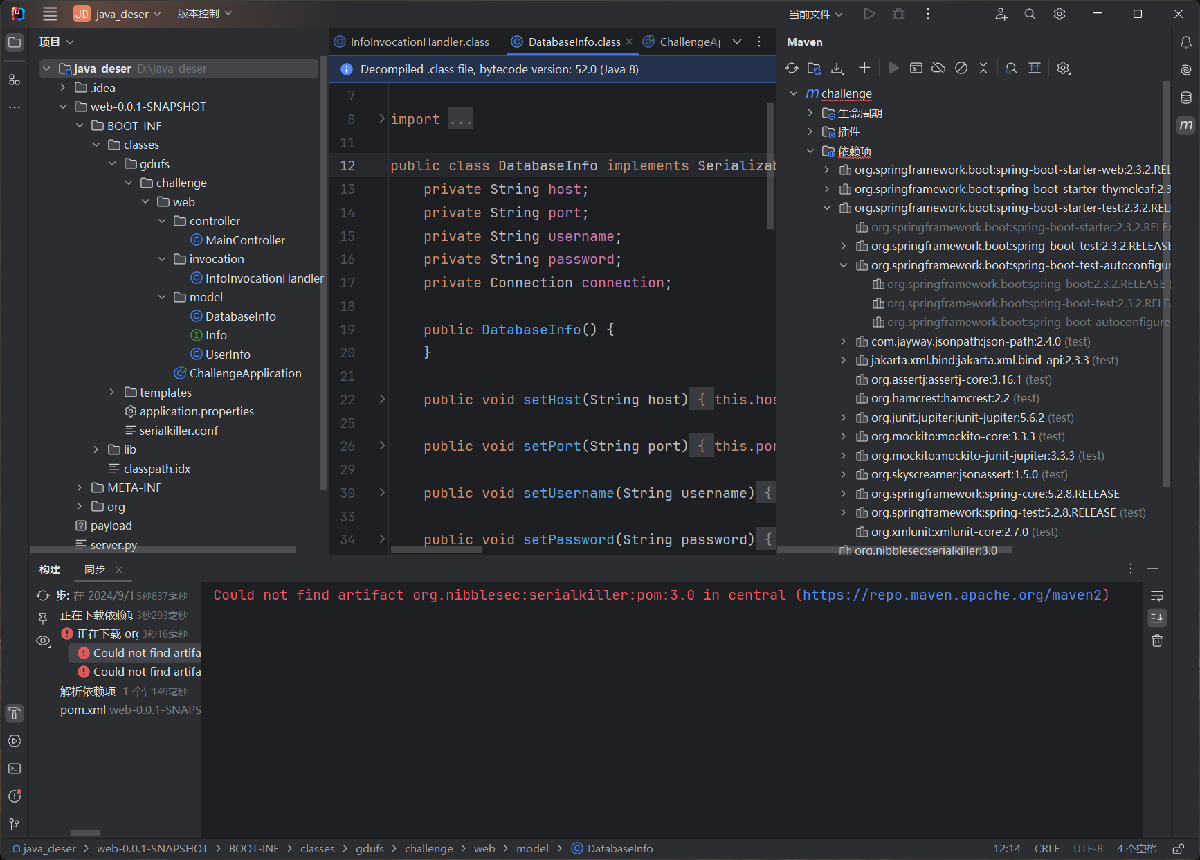
Task: Open the Build hammer tool window
Action: tap(15, 713)
